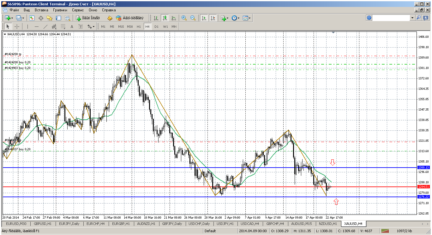The height and width of the screenshot is (235, 432).
Task: Zoom out of the chart
Action: (193, 18)
